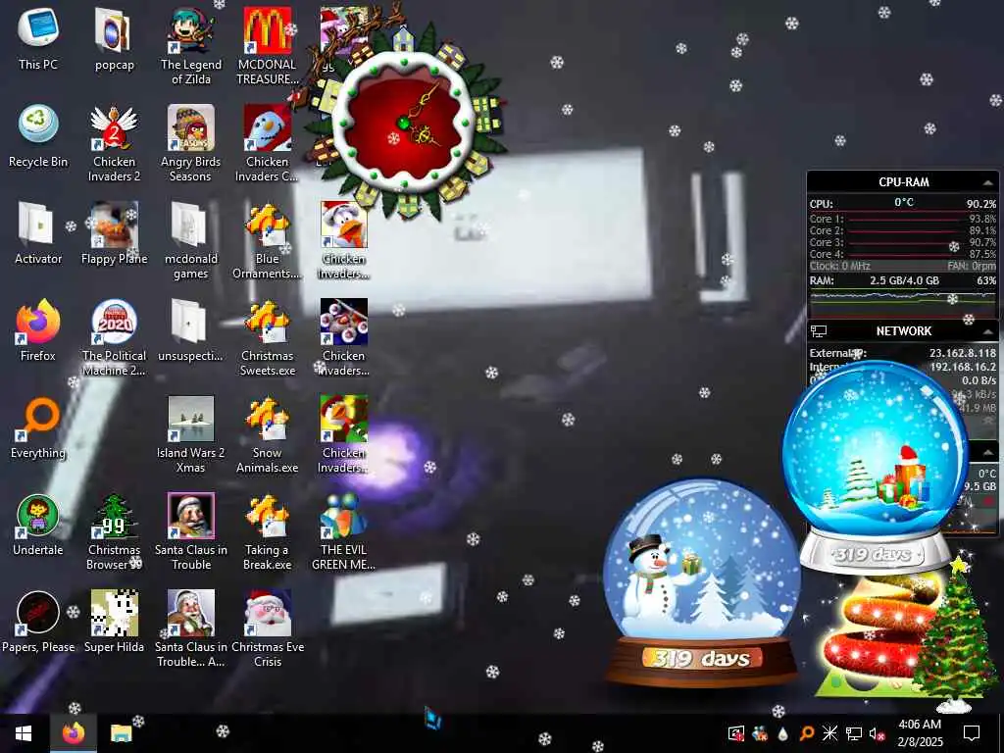Open the network status tray icon

click(x=854, y=733)
